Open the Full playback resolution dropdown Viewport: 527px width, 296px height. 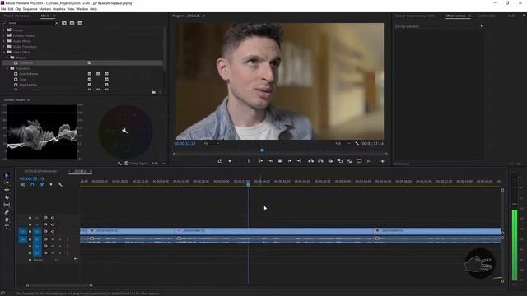pos(343,143)
